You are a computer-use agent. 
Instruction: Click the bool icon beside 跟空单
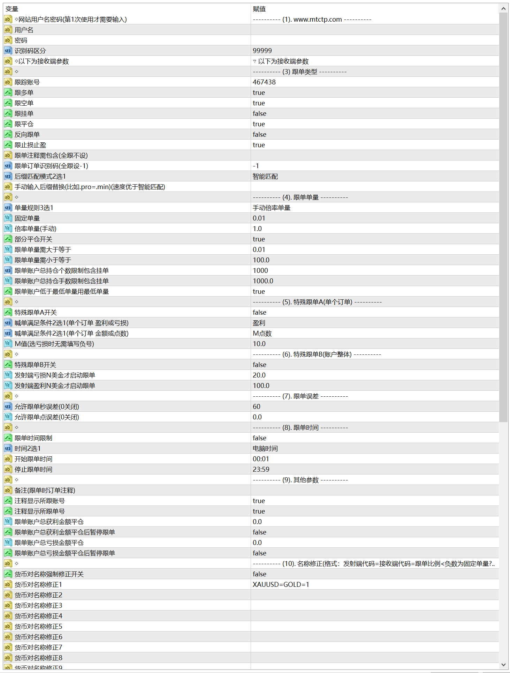pos(8,103)
